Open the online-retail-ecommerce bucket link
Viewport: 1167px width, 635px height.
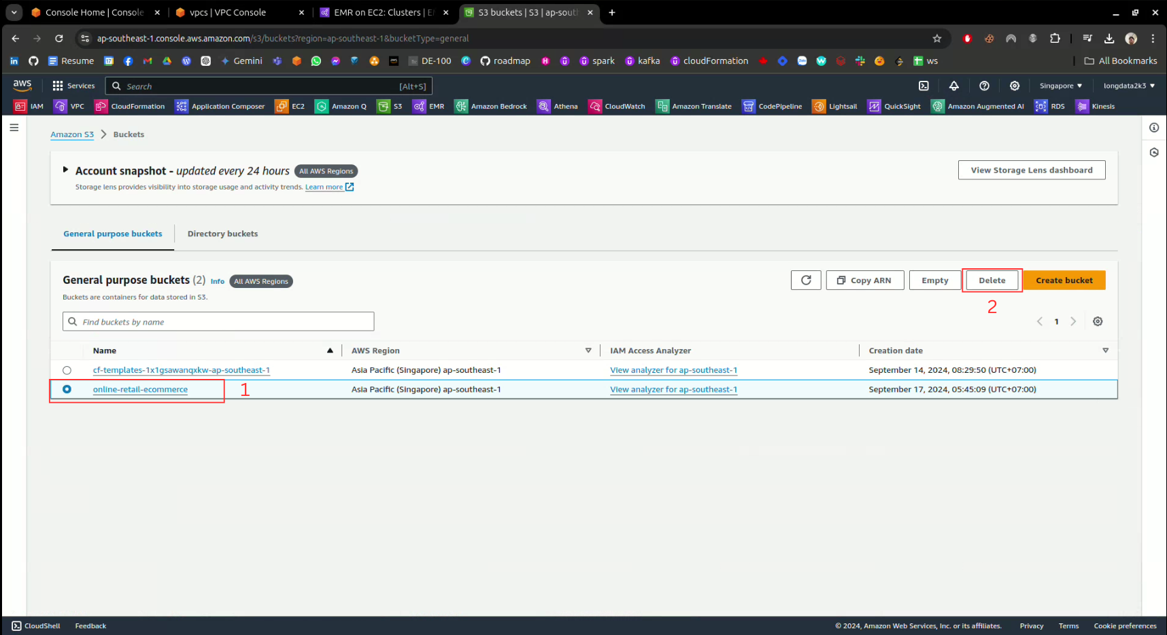140,390
